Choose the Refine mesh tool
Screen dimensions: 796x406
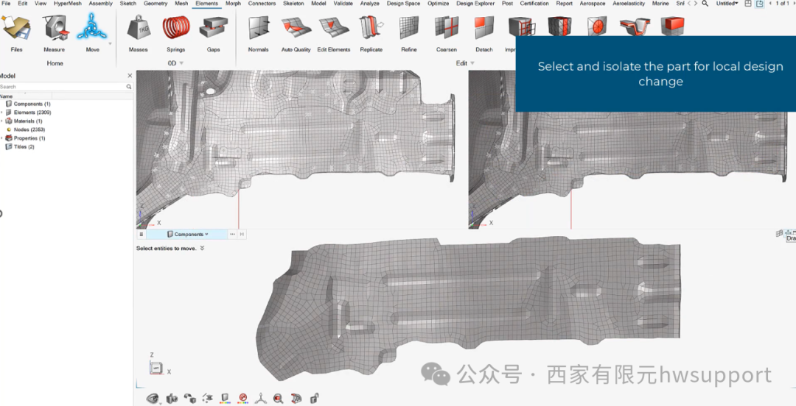(408, 32)
